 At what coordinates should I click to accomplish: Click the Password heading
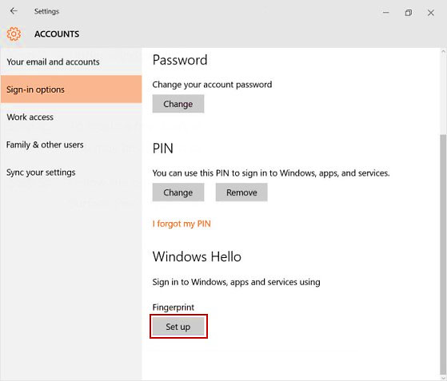coord(180,60)
